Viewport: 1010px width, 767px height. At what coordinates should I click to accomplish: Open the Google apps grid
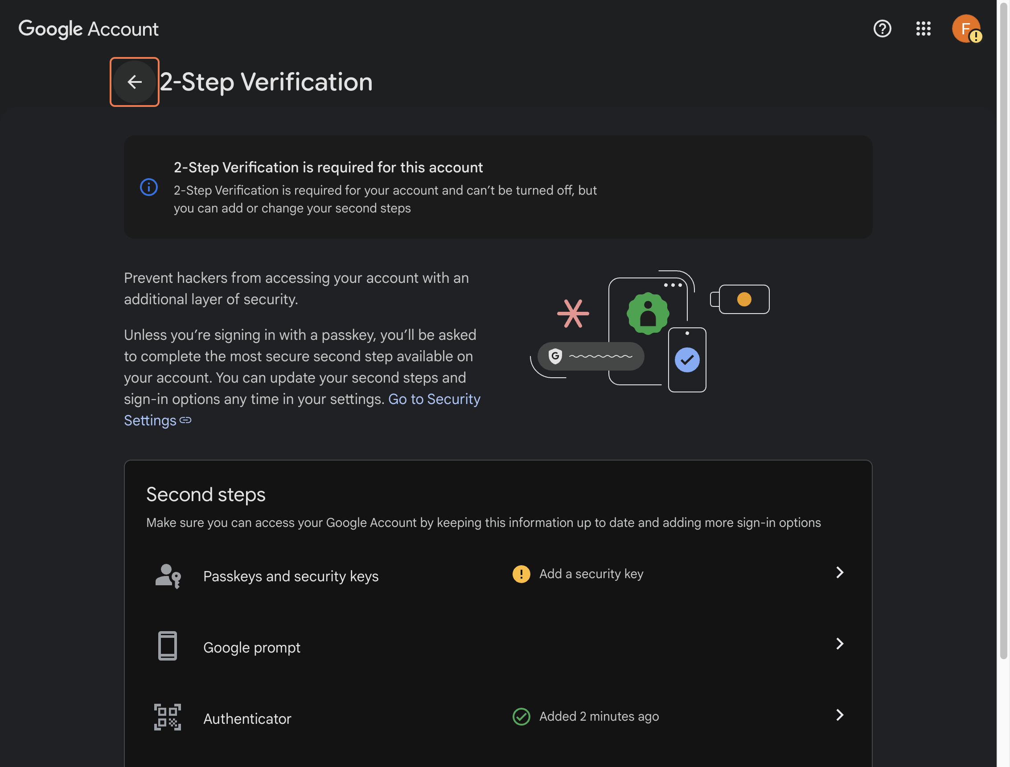click(x=923, y=29)
